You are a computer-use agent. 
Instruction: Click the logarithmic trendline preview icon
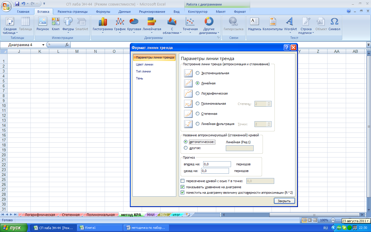188,93
